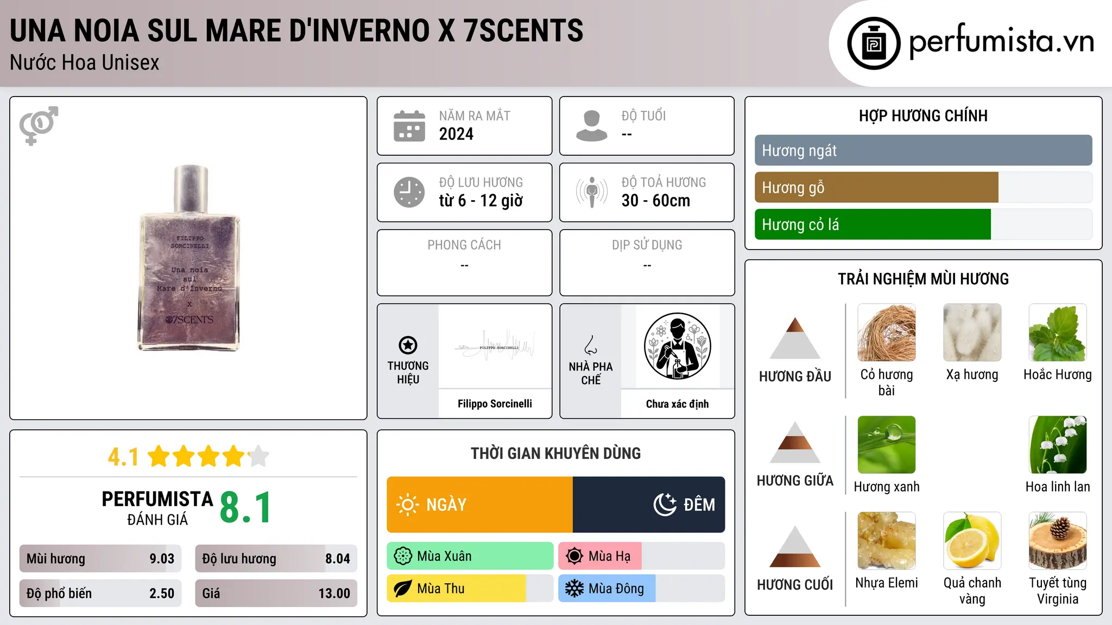Click the leaf icon for Mùa Thu
This screenshot has width=1112, height=625.
[x=403, y=589]
